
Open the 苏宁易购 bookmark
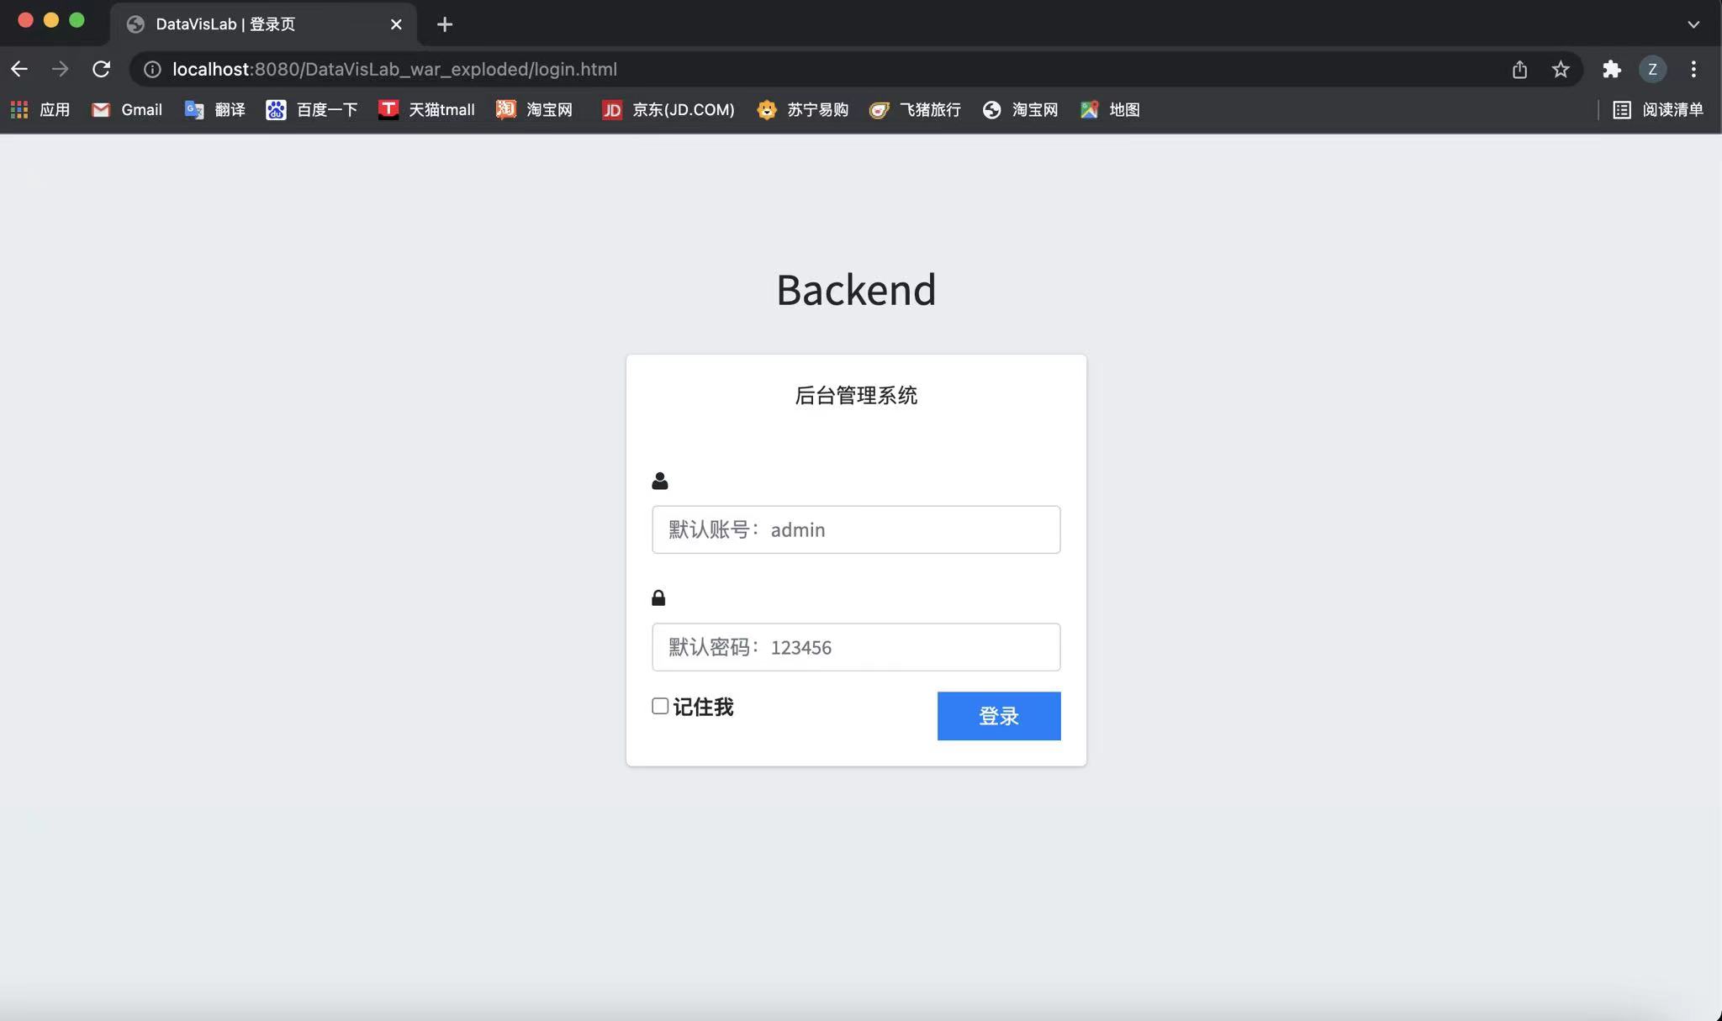coord(801,109)
